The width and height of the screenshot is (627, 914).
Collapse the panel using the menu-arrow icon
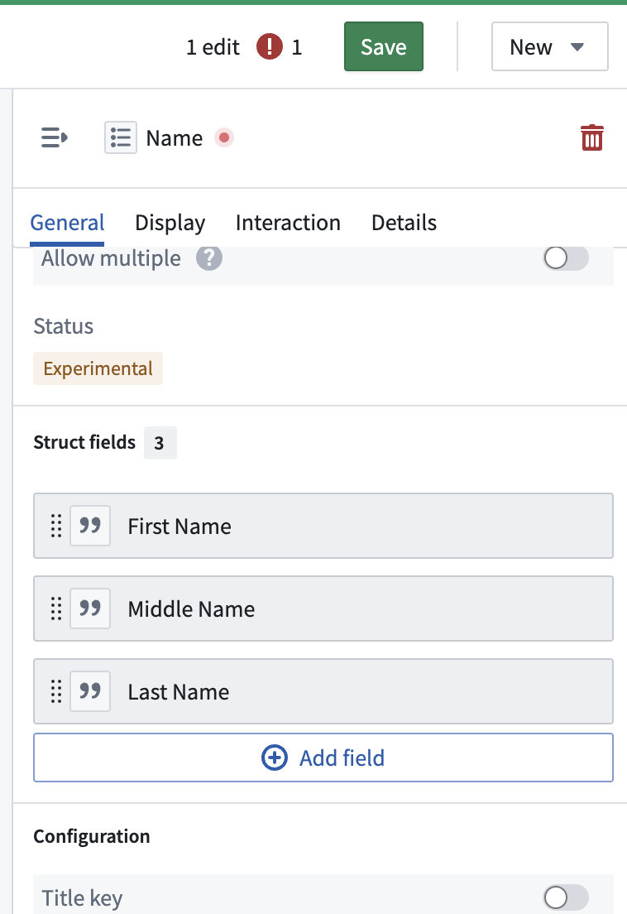click(54, 138)
